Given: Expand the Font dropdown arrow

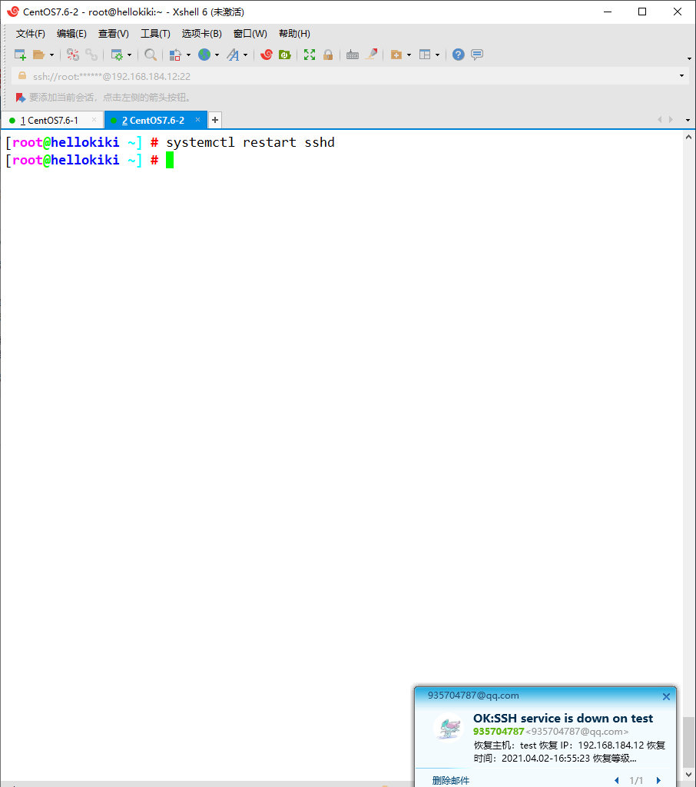Looking at the screenshot, I should 245,55.
